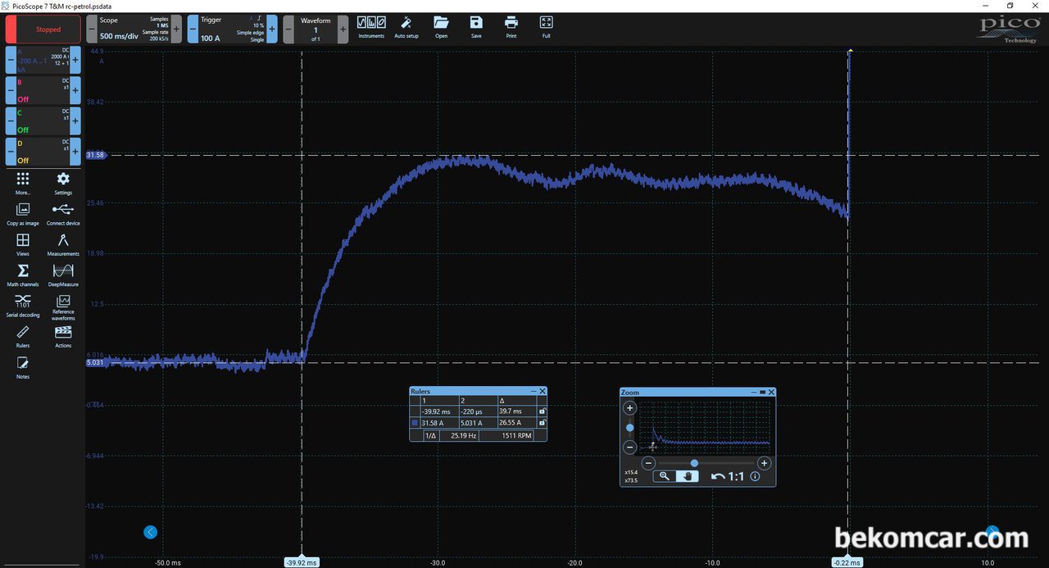
Task: Select the -39.92 ms time ruler handle
Action: click(302, 562)
